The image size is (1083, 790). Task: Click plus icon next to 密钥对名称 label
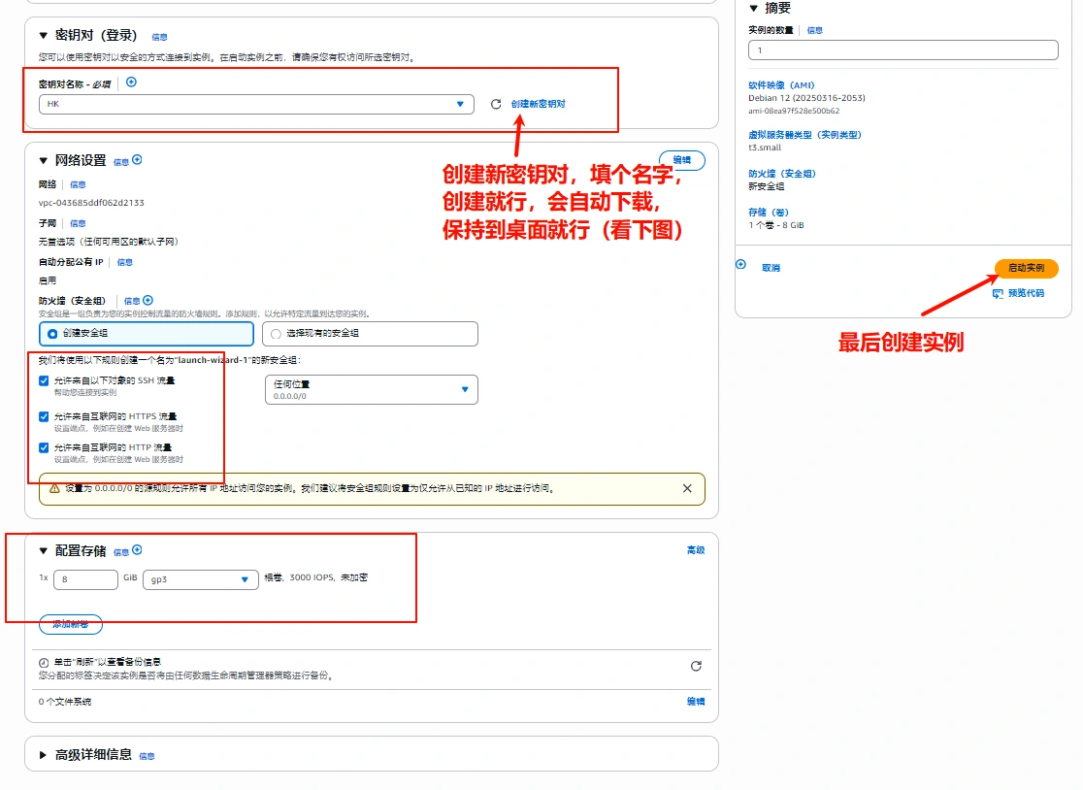coord(132,82)
